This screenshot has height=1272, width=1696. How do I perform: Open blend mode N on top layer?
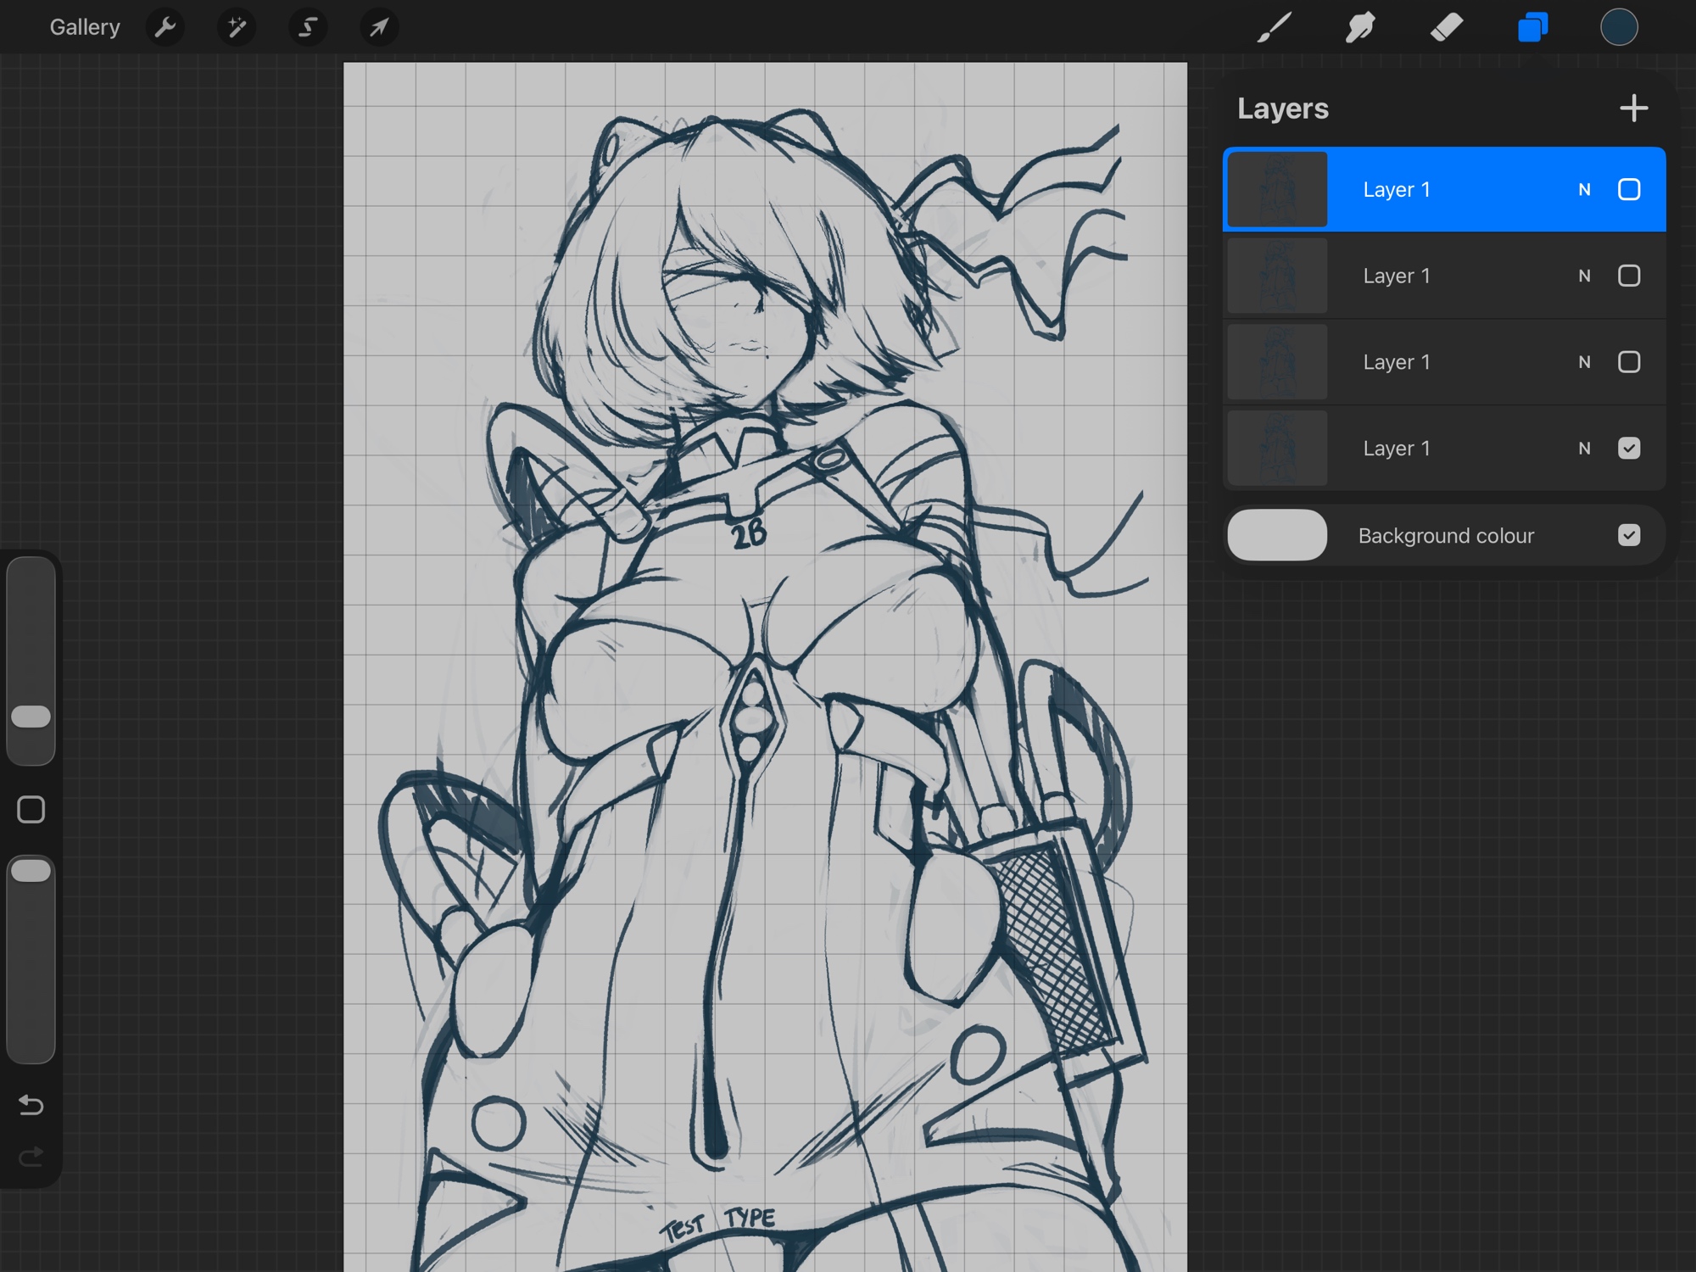1584,190
